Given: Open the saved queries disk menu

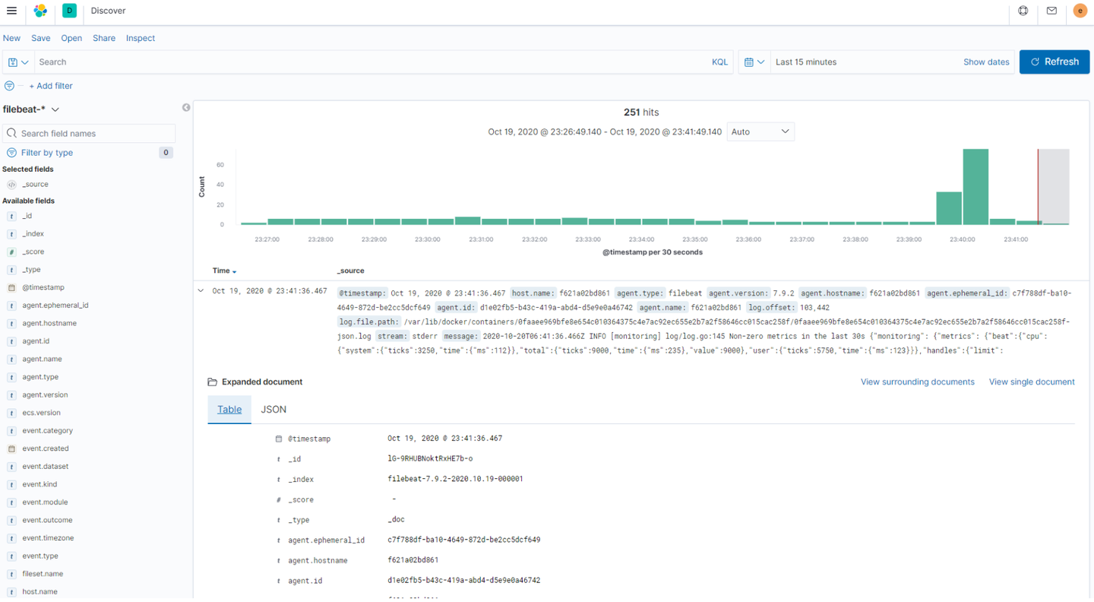Looking at the screenshot, I should point(18,62).
